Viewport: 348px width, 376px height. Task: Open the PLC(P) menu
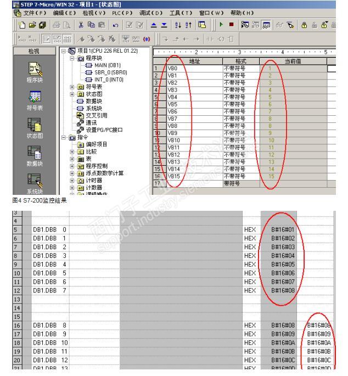click(x=122, y=13)
